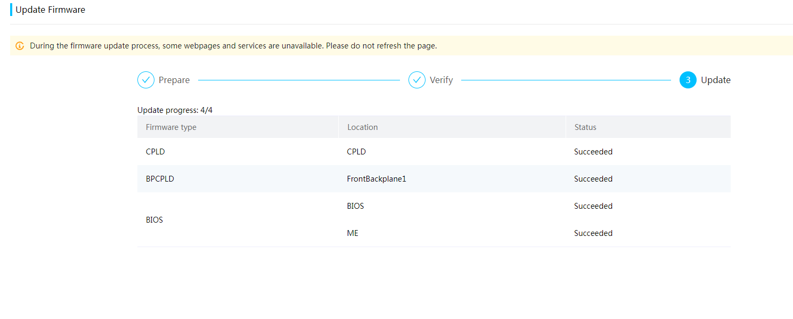This screenshot has height=319, width=793.
Task: Click the firmware update warning message text
Action: (x=233, y=46)
